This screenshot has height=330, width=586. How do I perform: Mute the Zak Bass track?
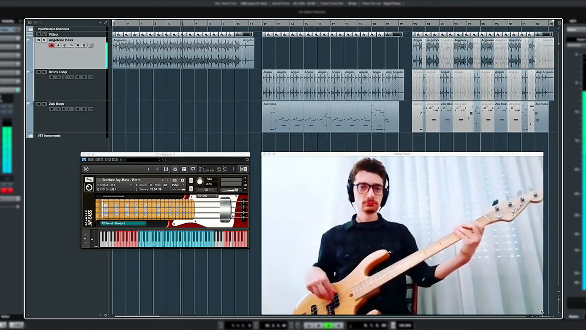pos(38,104)
